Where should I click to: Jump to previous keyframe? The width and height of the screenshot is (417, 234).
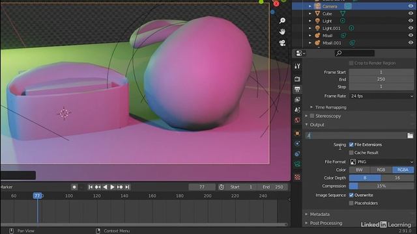pos(98,187)
